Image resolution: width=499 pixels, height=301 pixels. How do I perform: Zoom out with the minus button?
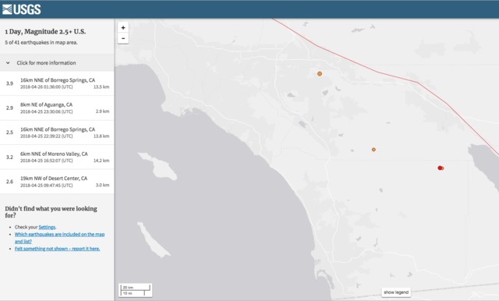123,38
